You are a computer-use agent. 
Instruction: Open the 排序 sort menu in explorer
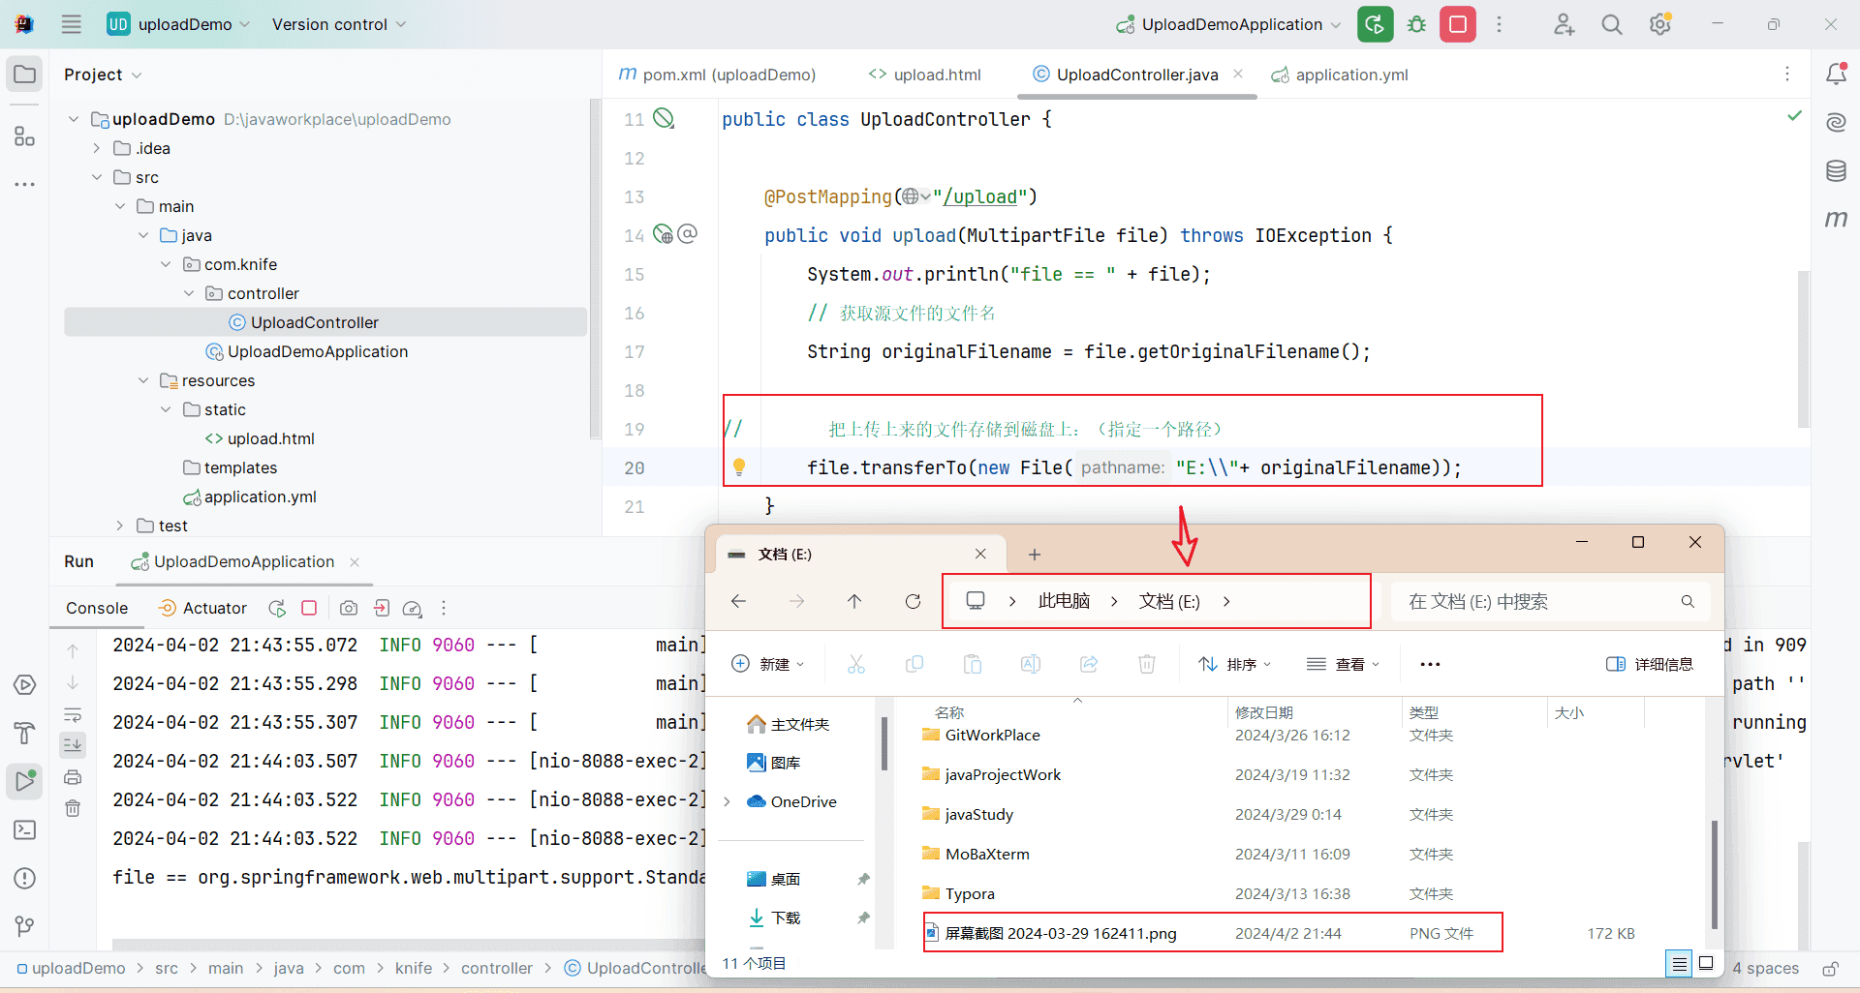pyautogui.click(x=1235, y=664)
